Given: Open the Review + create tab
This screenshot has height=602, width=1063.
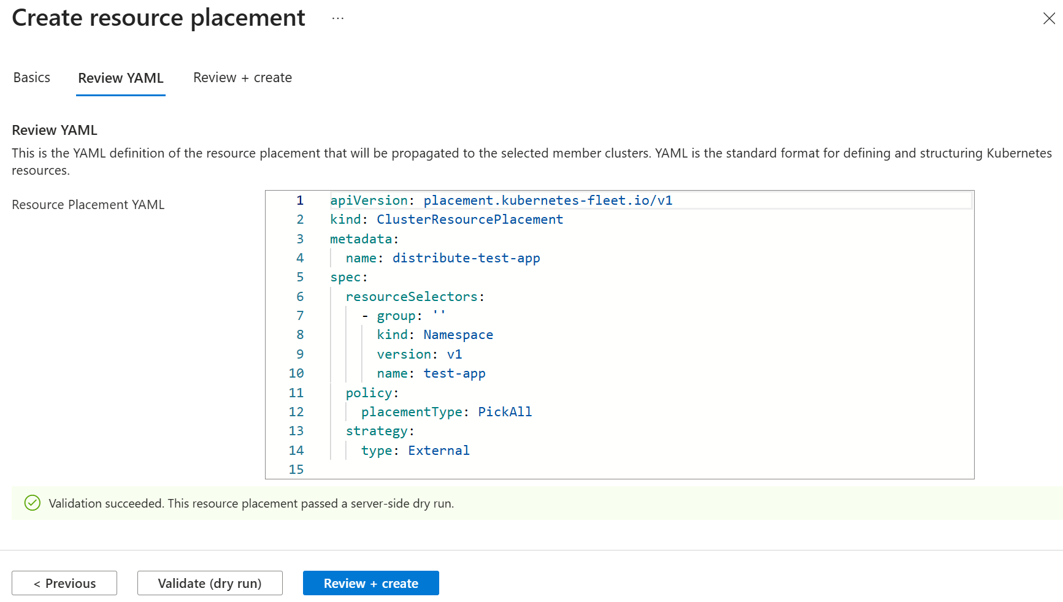Looking at the screenshot, I should [242, 78].
